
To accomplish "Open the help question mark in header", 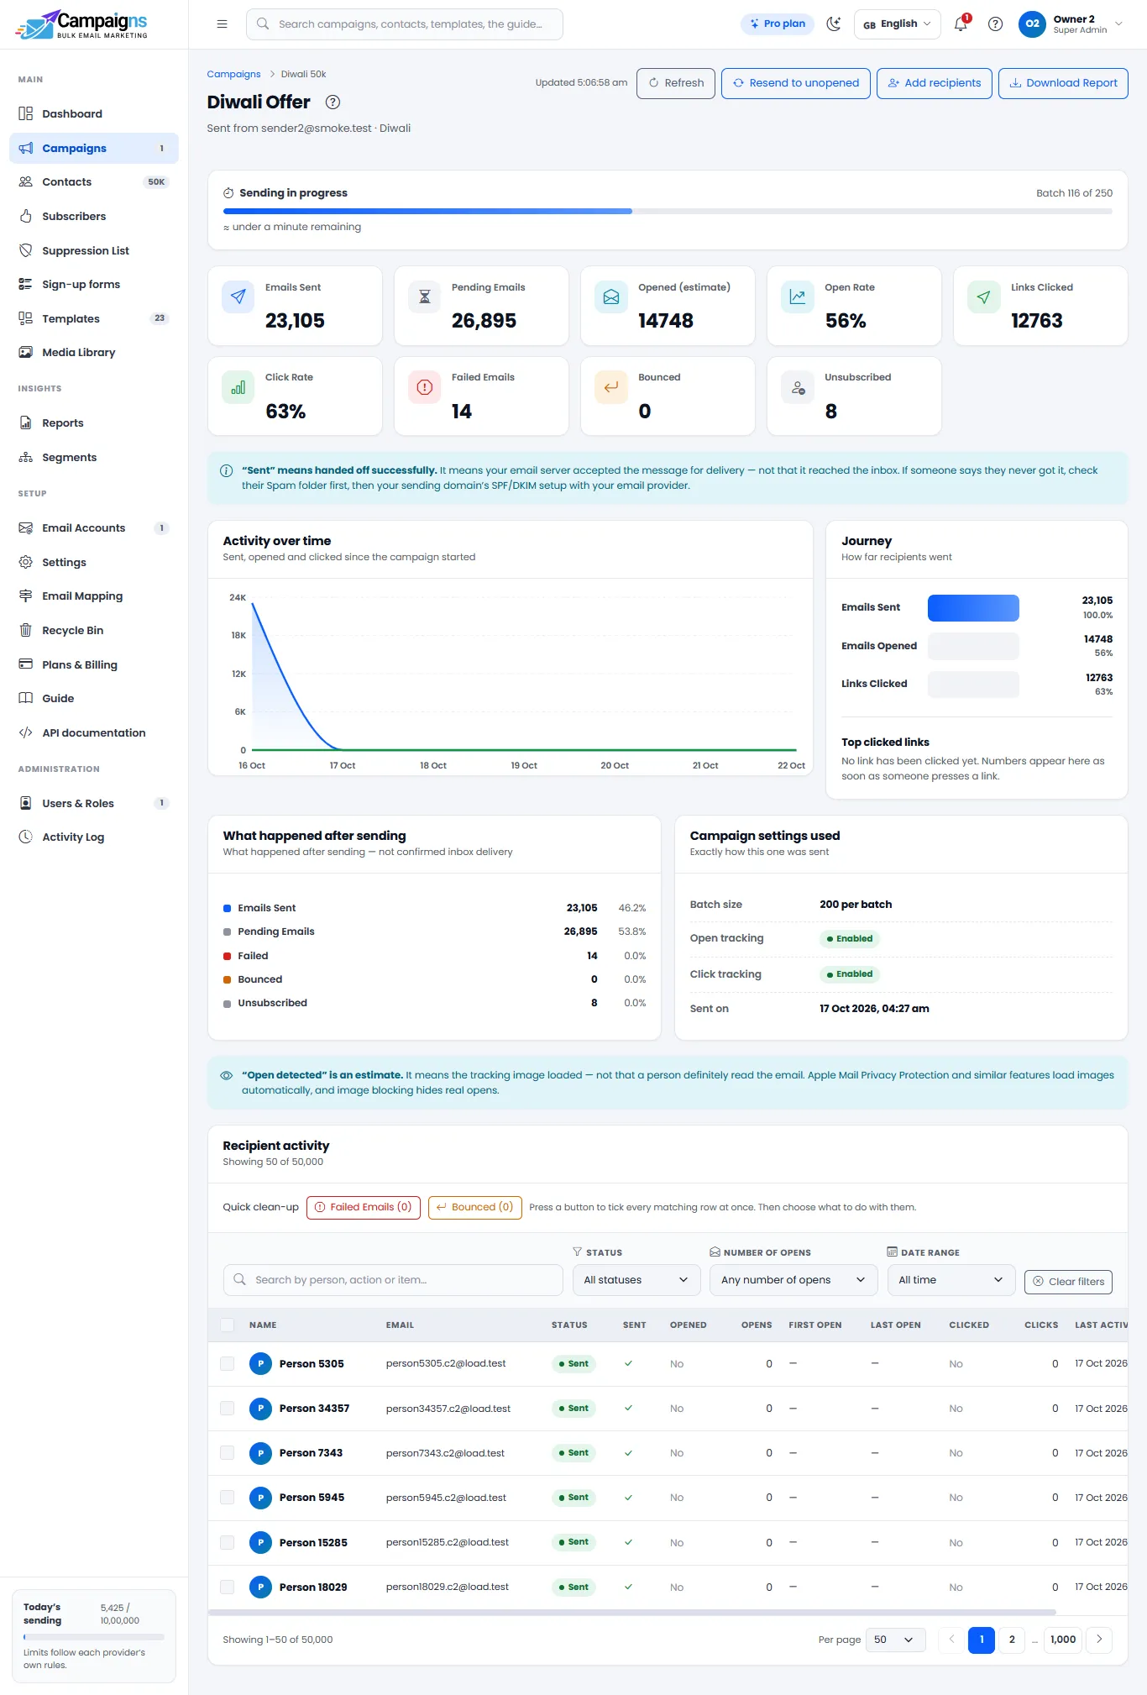I will click(995, 24).
